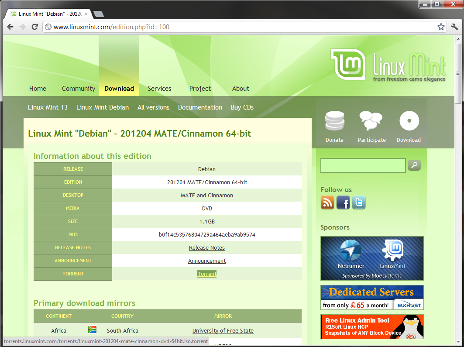Click the vertical scrollbar thumb
The image size is (464, 347).
coord(458,73)
